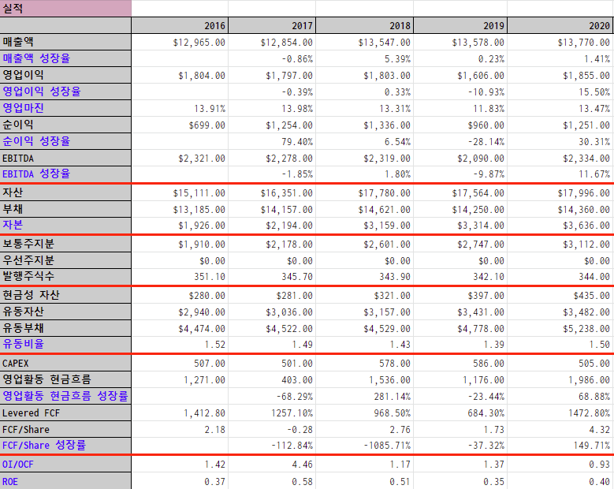Select the 자본 row label

click(x=65, y=226)
